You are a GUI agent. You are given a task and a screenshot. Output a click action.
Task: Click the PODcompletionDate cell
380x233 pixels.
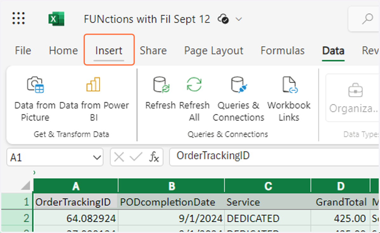[x=171, y=202]
